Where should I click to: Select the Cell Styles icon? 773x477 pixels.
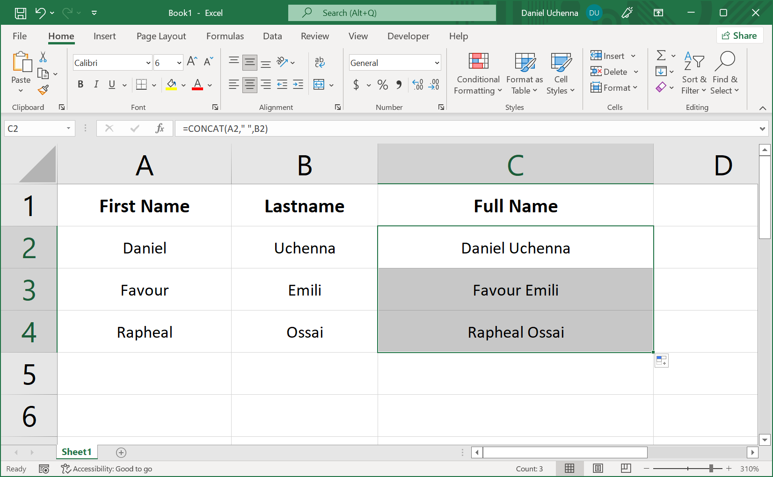tap(561, 73)
